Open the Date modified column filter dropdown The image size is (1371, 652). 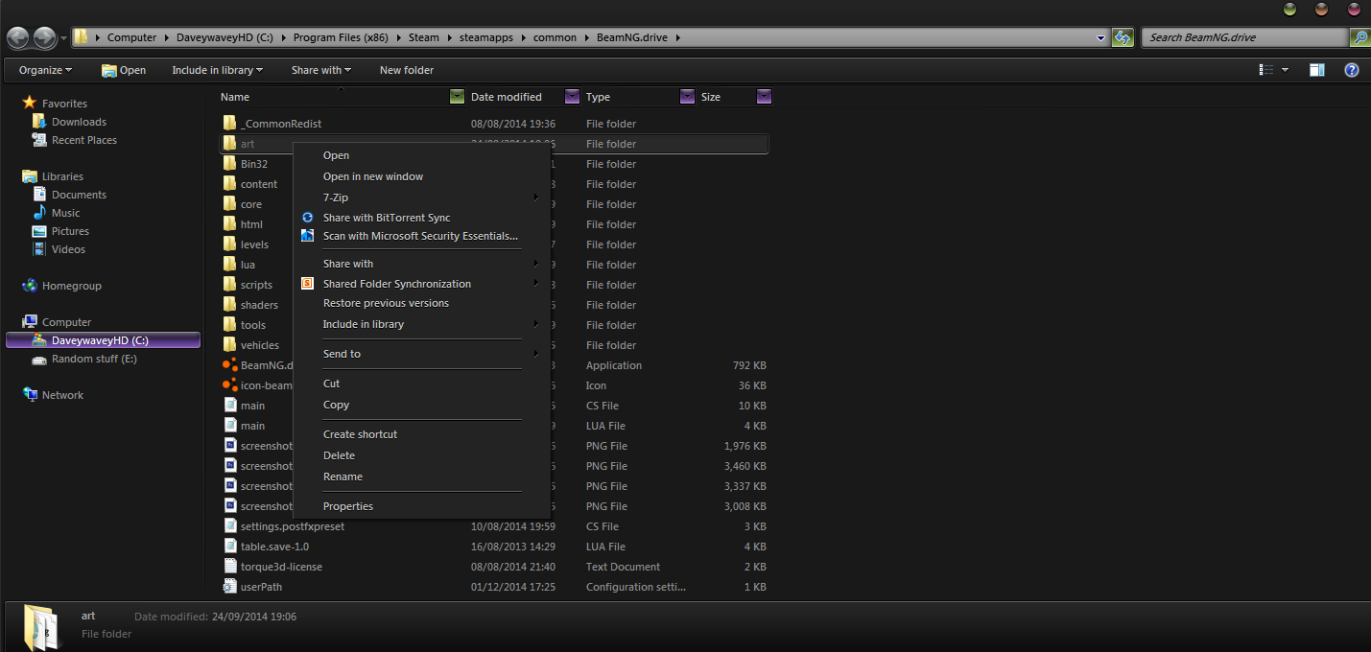(x=573, y=96)
